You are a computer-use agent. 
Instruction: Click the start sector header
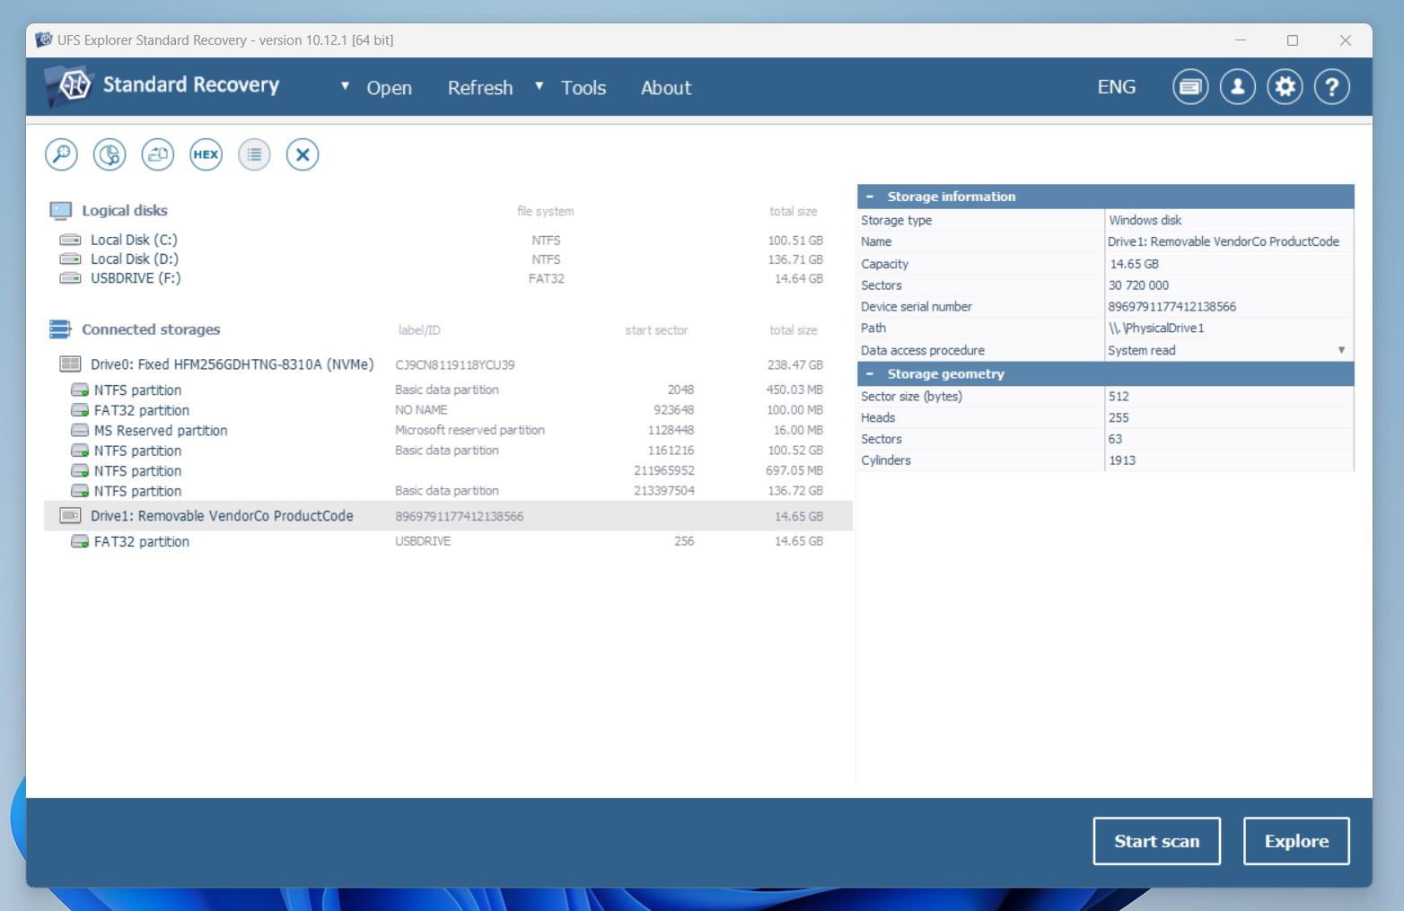tap(656, 330)
